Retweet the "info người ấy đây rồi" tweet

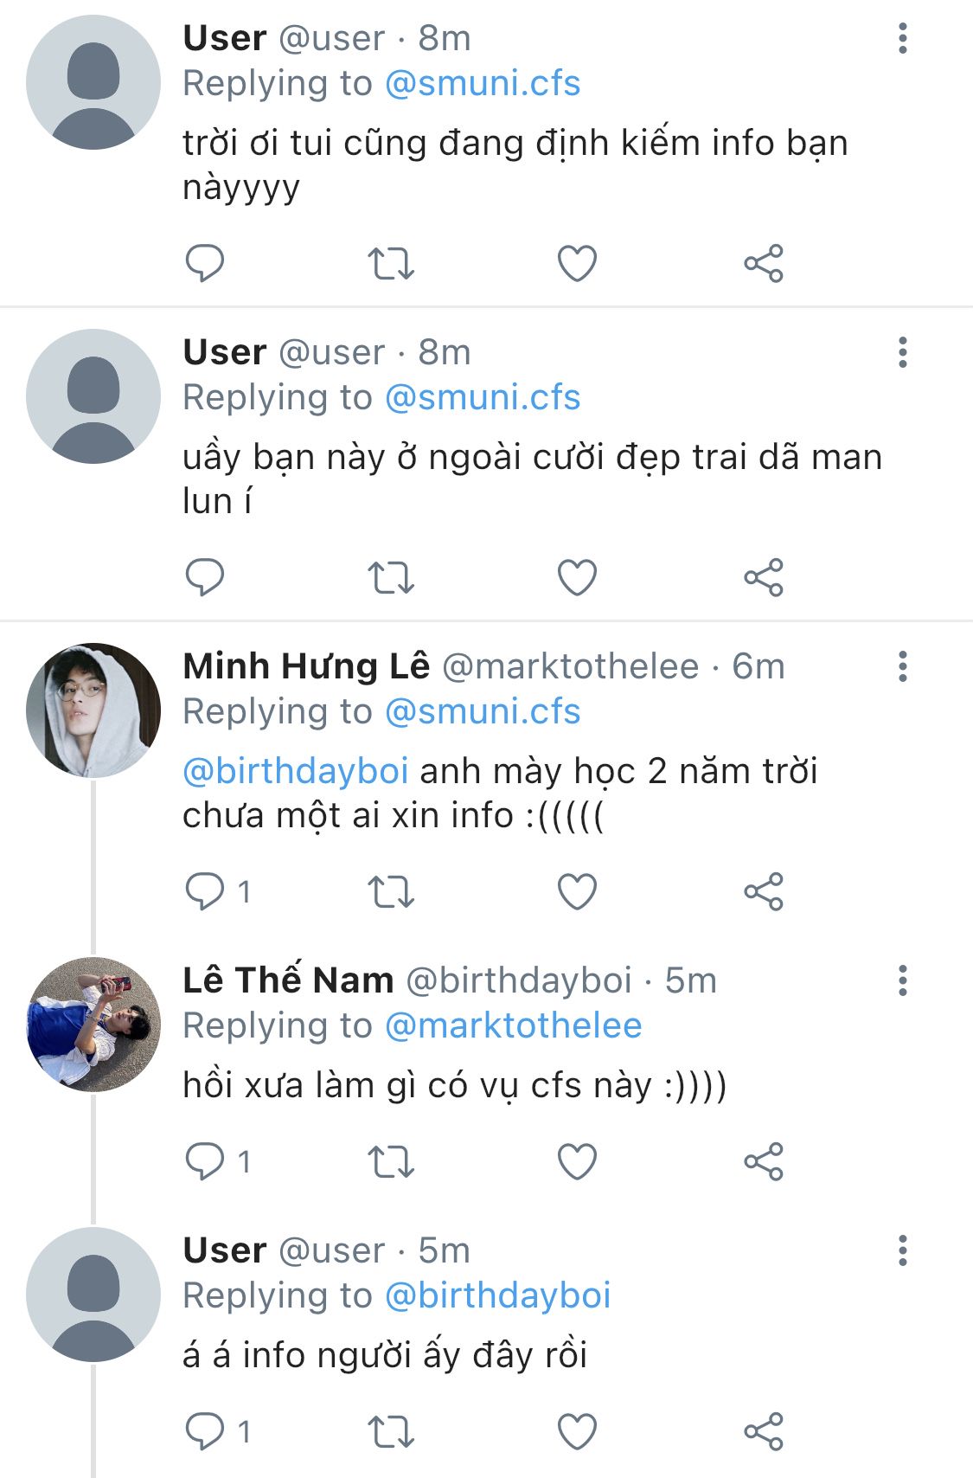tap(391, 1431)
